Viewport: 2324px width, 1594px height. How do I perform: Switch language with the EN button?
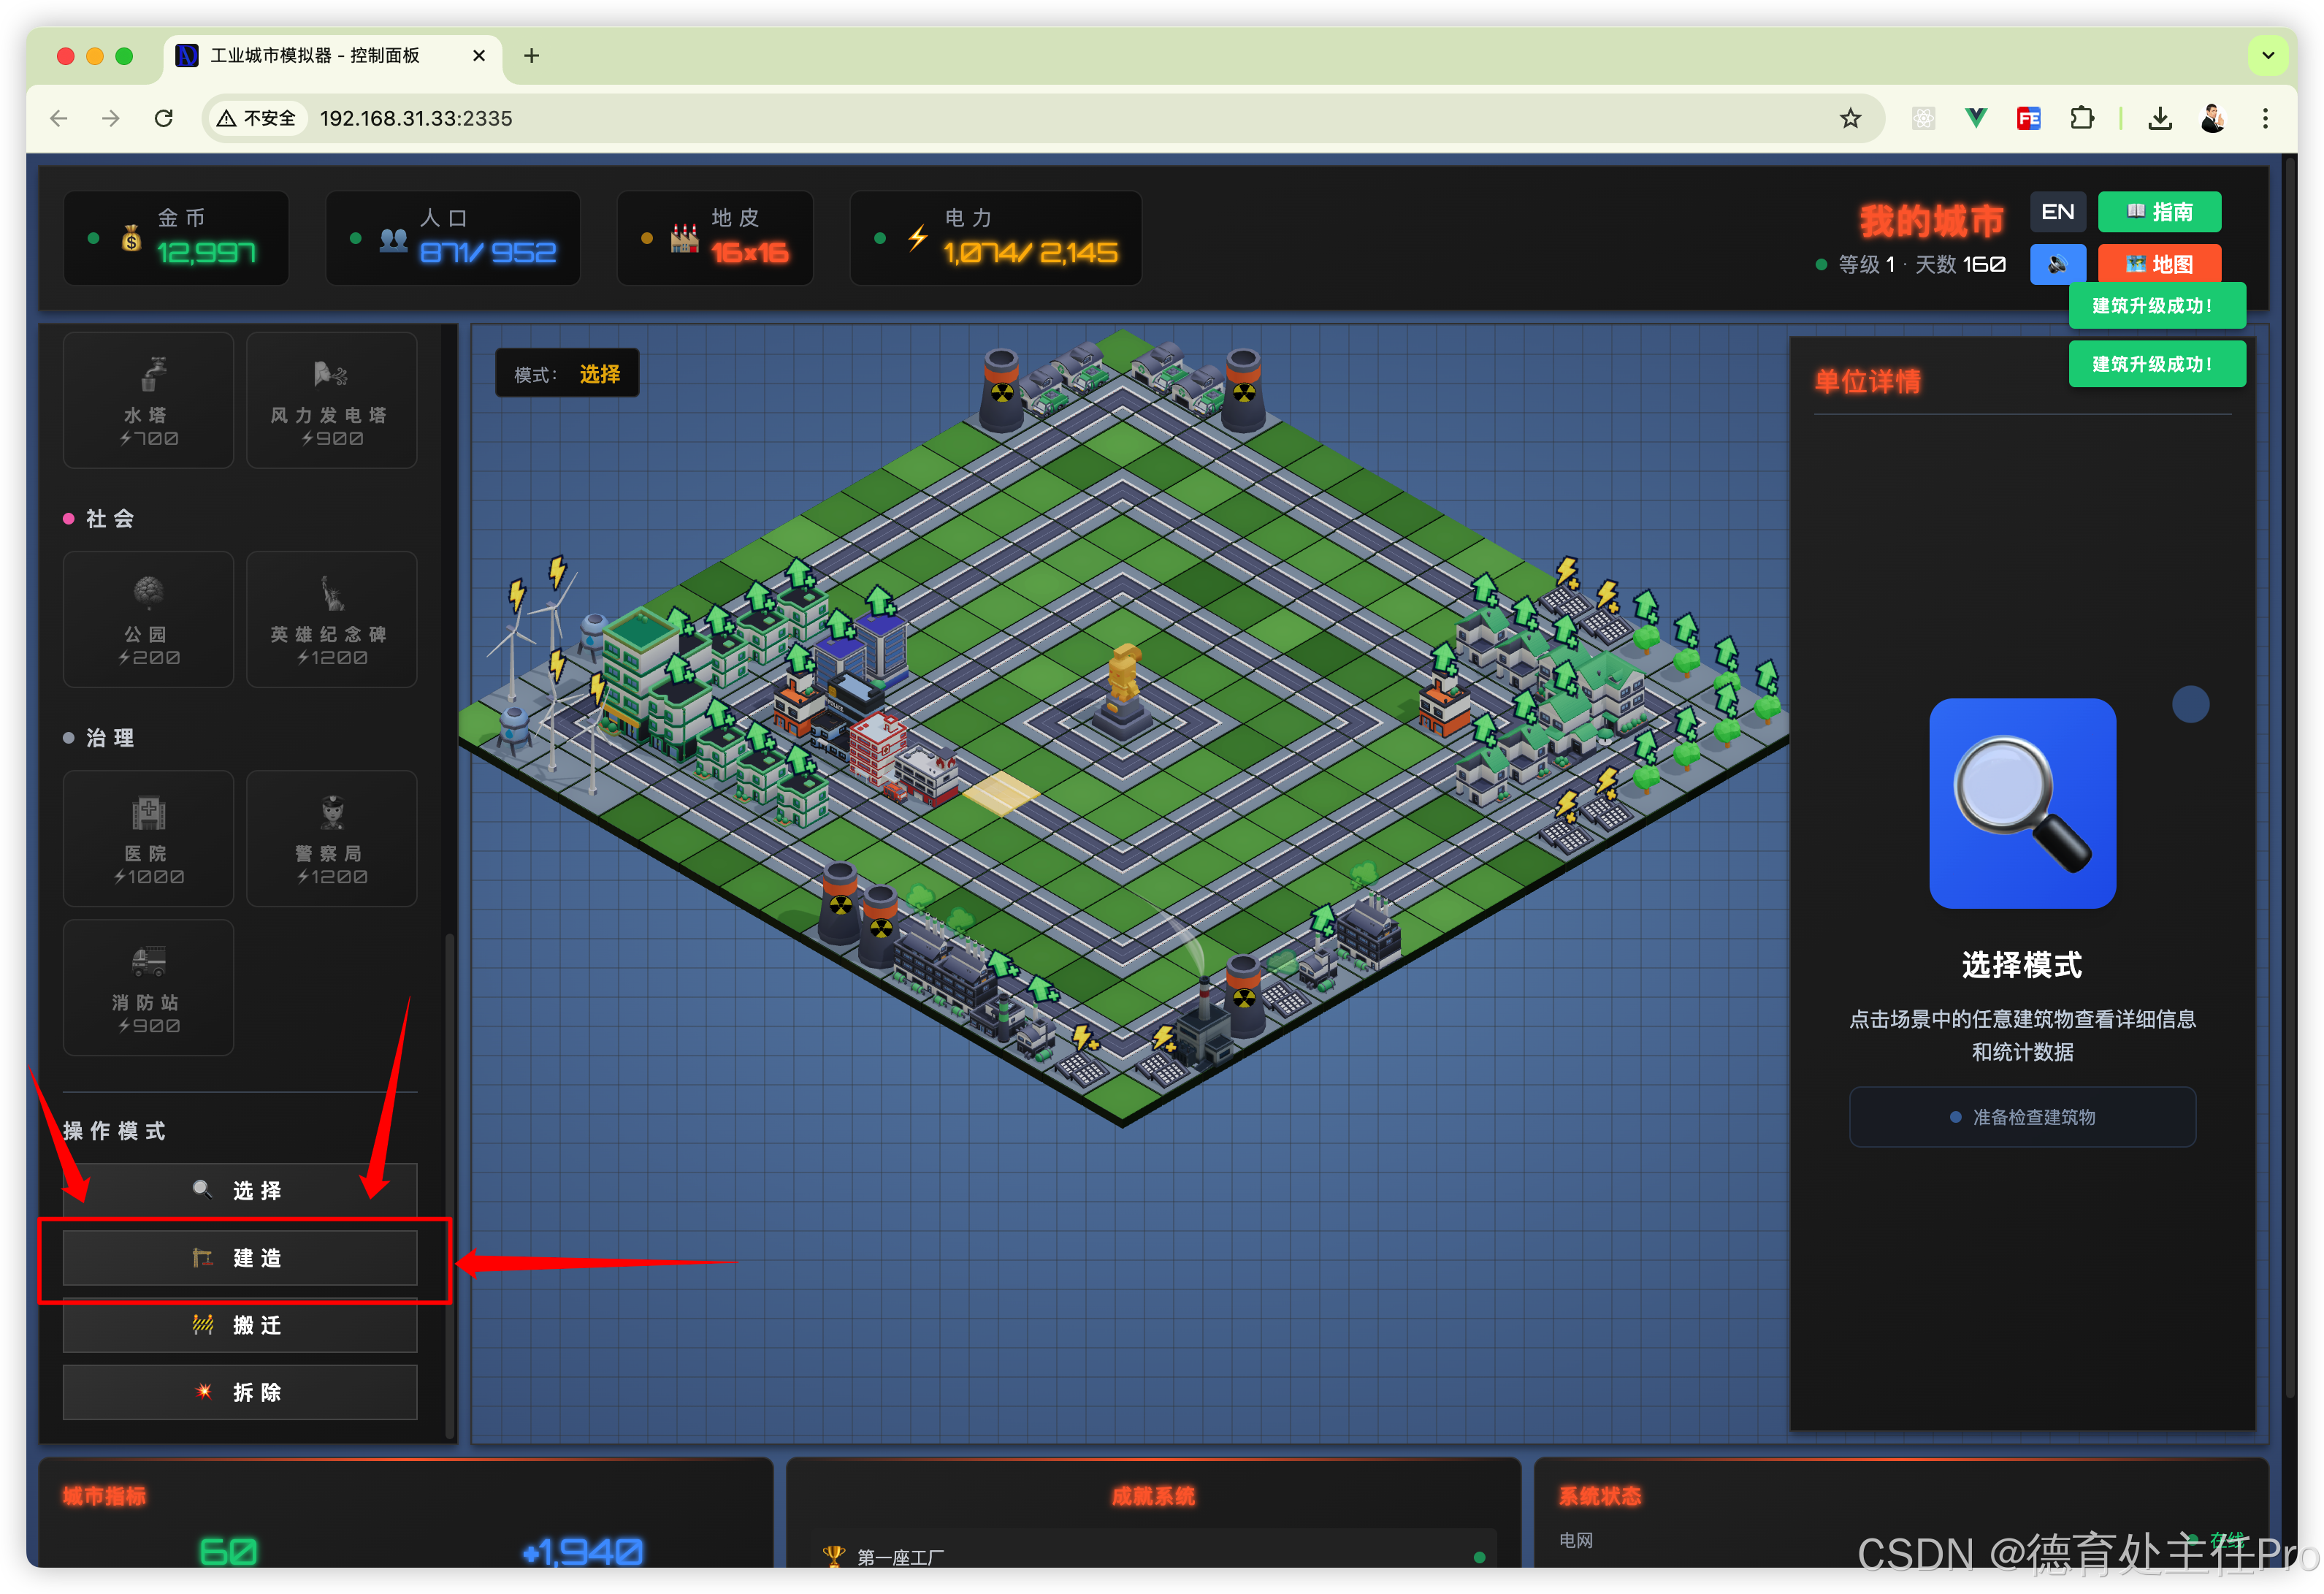2057,212
